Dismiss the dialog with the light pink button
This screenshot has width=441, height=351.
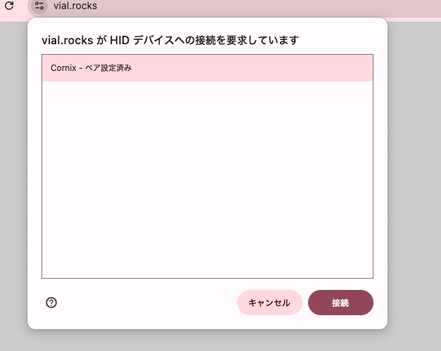(269, 303)
